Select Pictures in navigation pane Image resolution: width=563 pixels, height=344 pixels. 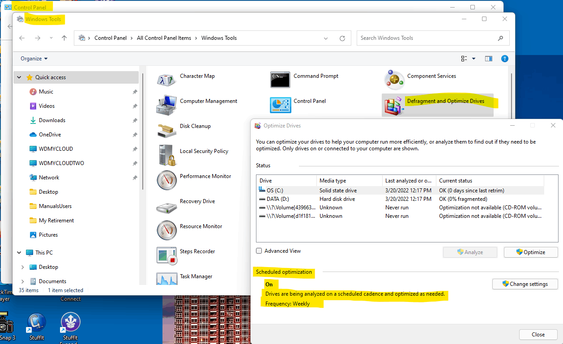click(48, 235)
